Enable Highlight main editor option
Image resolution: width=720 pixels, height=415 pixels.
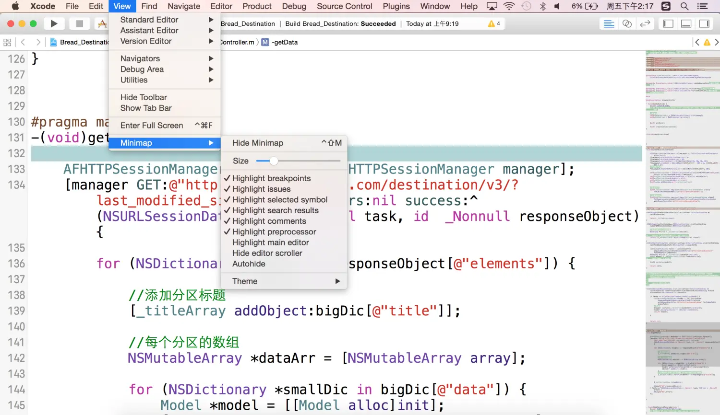click(284, 242)
